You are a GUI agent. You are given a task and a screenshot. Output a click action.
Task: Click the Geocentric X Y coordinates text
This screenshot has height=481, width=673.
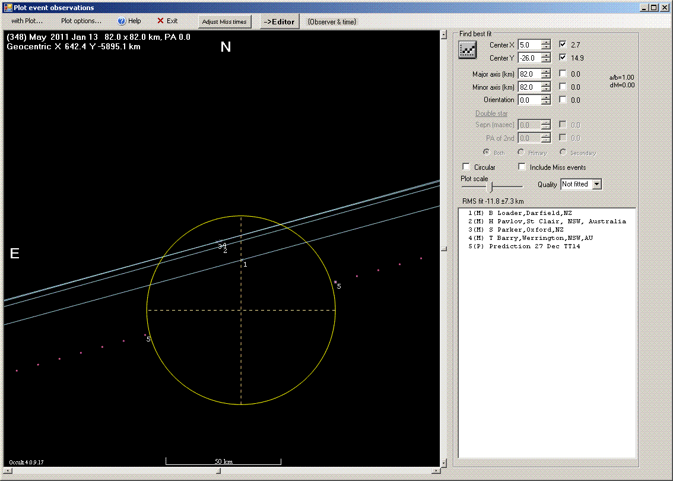point(74,46)
